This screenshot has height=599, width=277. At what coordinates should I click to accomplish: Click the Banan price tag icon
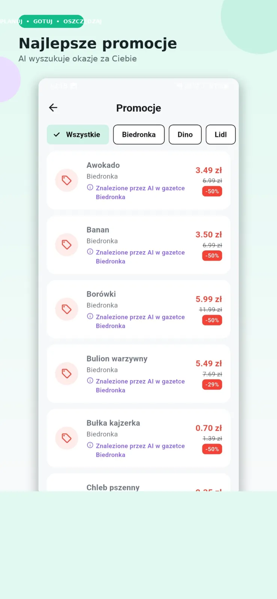pos(67,245)
